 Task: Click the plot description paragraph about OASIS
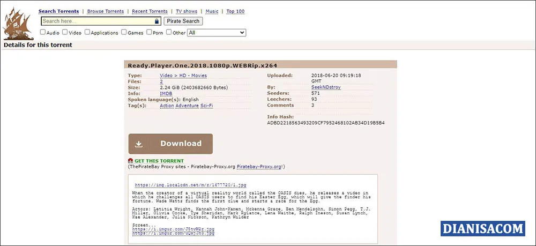251,197
